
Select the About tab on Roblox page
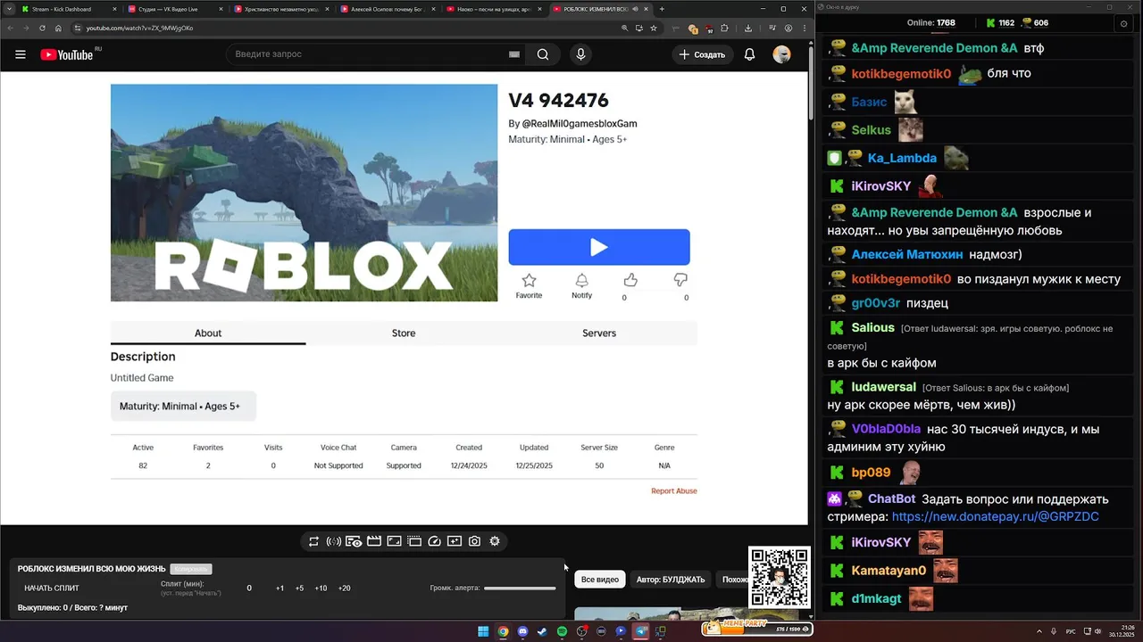point(208,333)
